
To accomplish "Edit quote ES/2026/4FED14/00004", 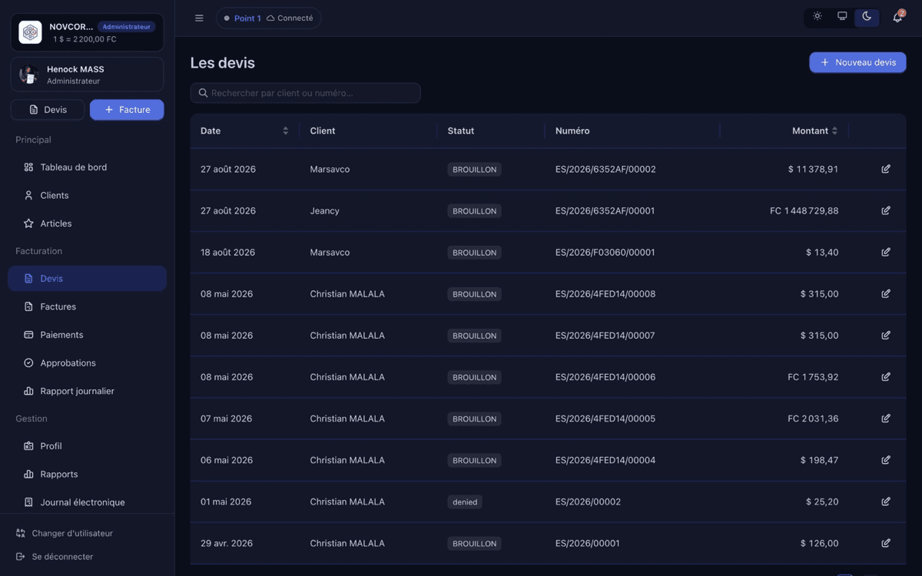I will (x=886, y=460).
